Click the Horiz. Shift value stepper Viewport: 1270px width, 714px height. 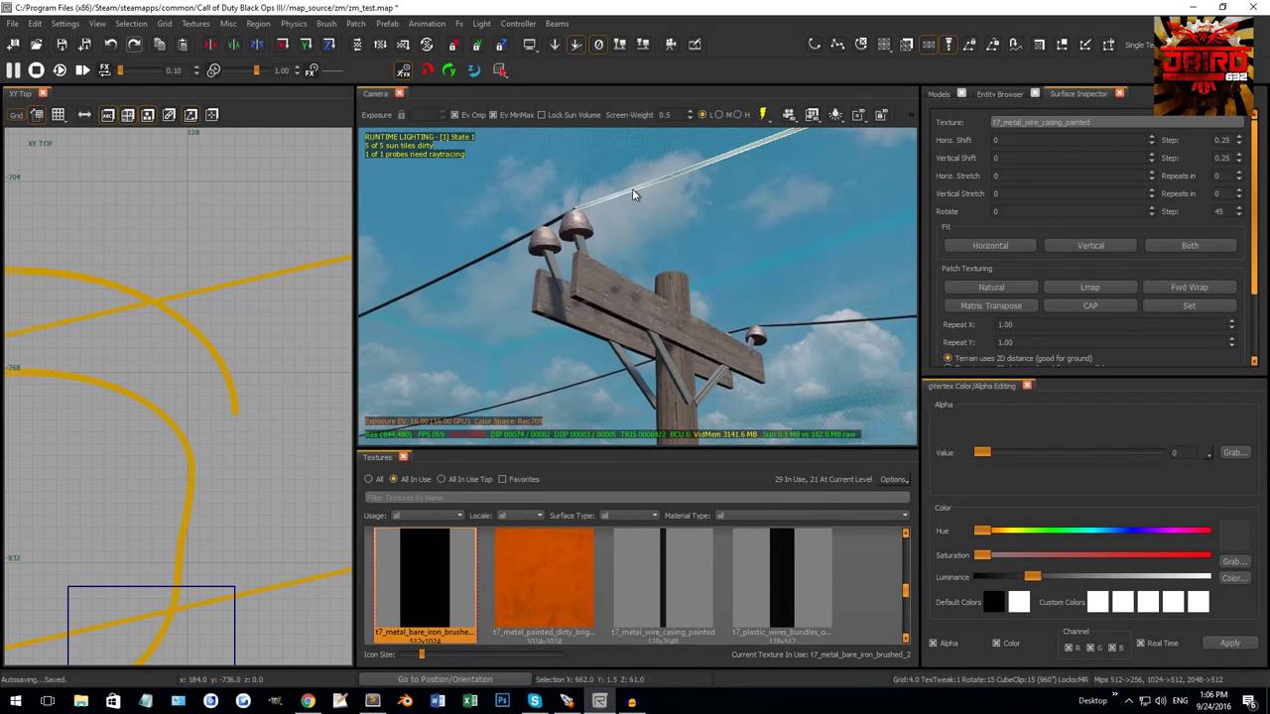pos(1152,140)
